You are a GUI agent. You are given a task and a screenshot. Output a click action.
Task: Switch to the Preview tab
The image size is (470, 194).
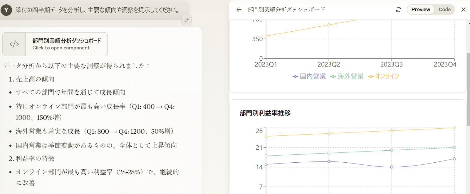click(x=420, y=10)
